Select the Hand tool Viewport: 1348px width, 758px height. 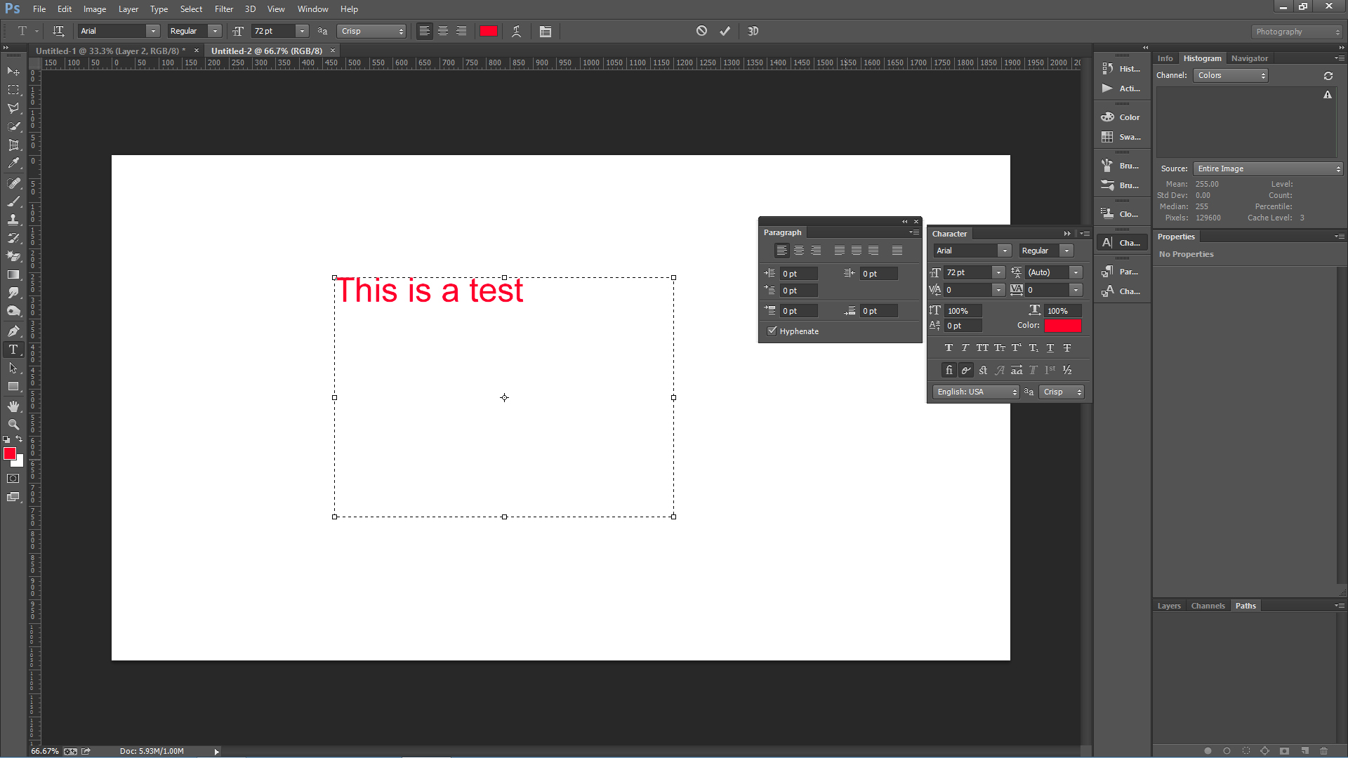[13, 406]
